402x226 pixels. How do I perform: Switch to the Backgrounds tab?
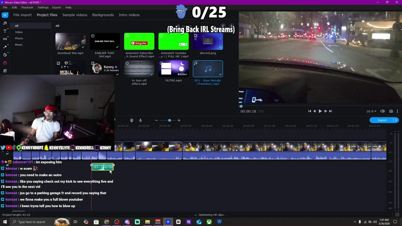103,15
